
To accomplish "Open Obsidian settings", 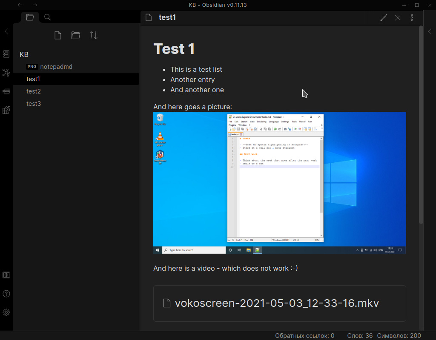I will pos(6,312).
